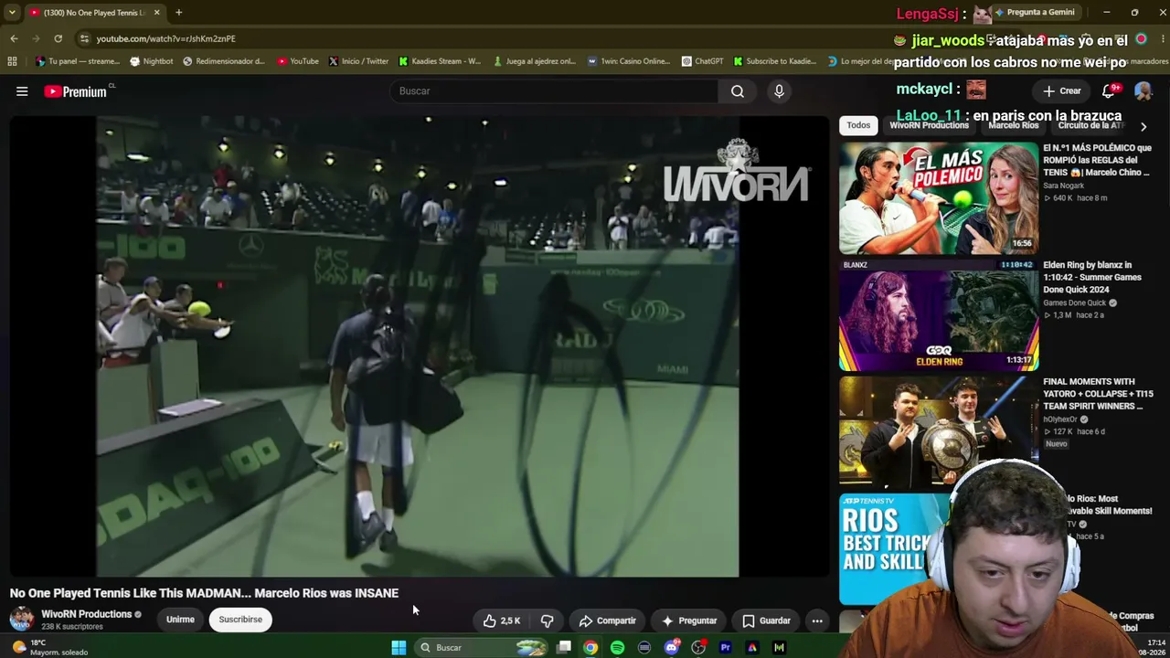Open WivoRN Productions channel avatar
The height and width of the screenshot is (658, 1170).
[22, 620]
